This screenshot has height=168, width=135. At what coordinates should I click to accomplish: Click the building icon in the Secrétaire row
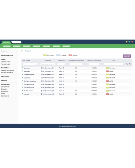click(42, 68)
